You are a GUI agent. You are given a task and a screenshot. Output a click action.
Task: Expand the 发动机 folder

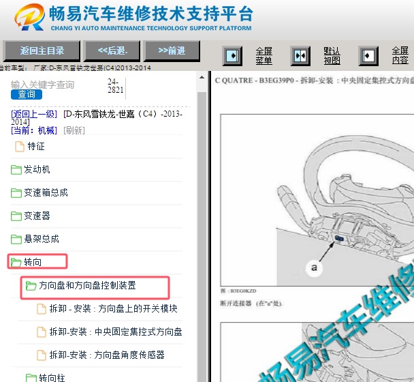(37, 169)
